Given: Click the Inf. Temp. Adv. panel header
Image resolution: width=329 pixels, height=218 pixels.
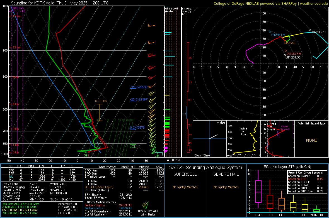Looking at the screenshot, I should [187, 11].
